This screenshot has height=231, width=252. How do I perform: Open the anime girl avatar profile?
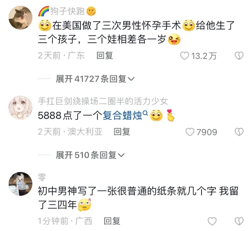[x=20, y=108]
